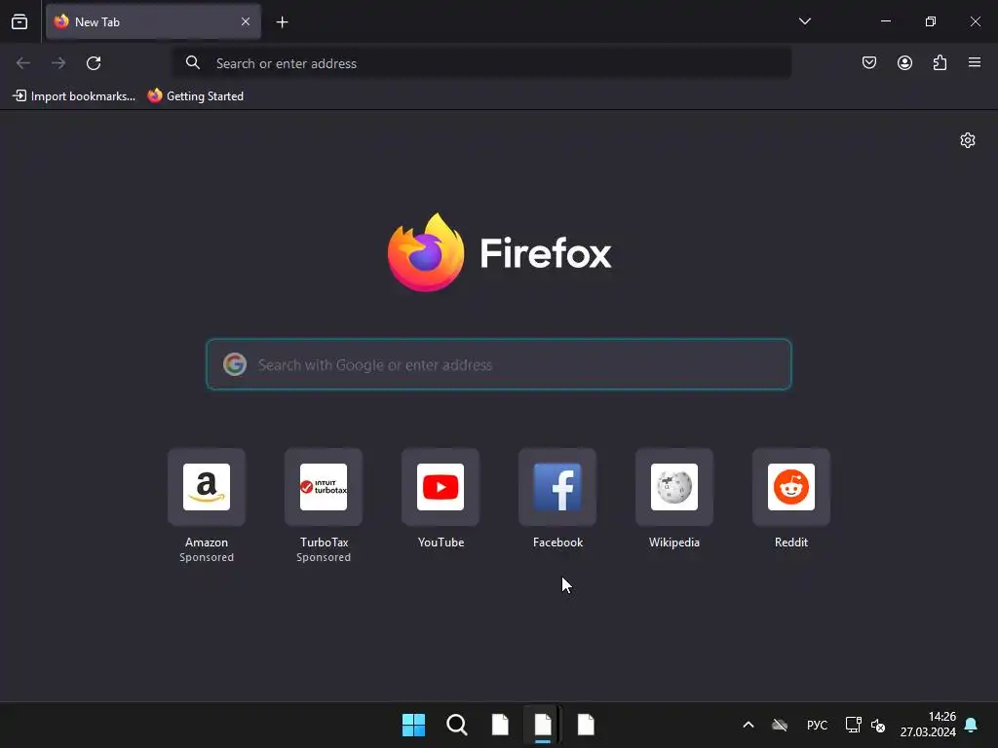This screenshot has height=748, width=998.
Task: Open the notifications bell icon
Action: click(972, 725)
